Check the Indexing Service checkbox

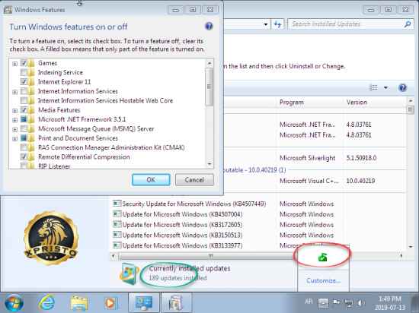coord(24,72)
